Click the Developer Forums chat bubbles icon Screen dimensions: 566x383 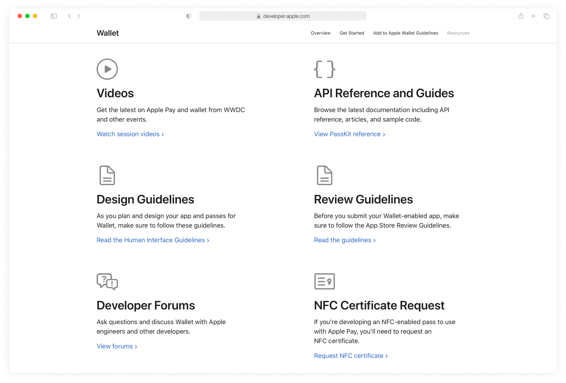pos(107,282)
